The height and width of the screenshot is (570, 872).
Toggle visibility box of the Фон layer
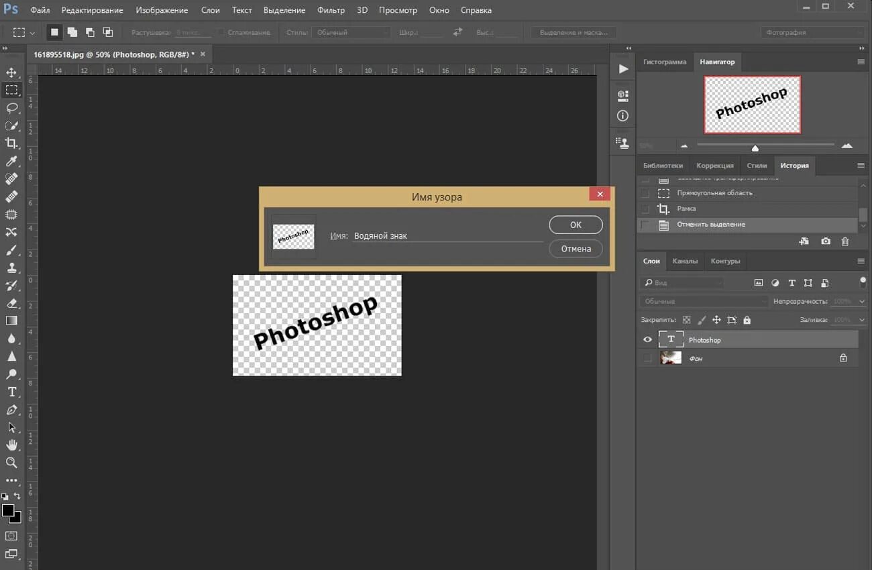click(x=647, y=359)
